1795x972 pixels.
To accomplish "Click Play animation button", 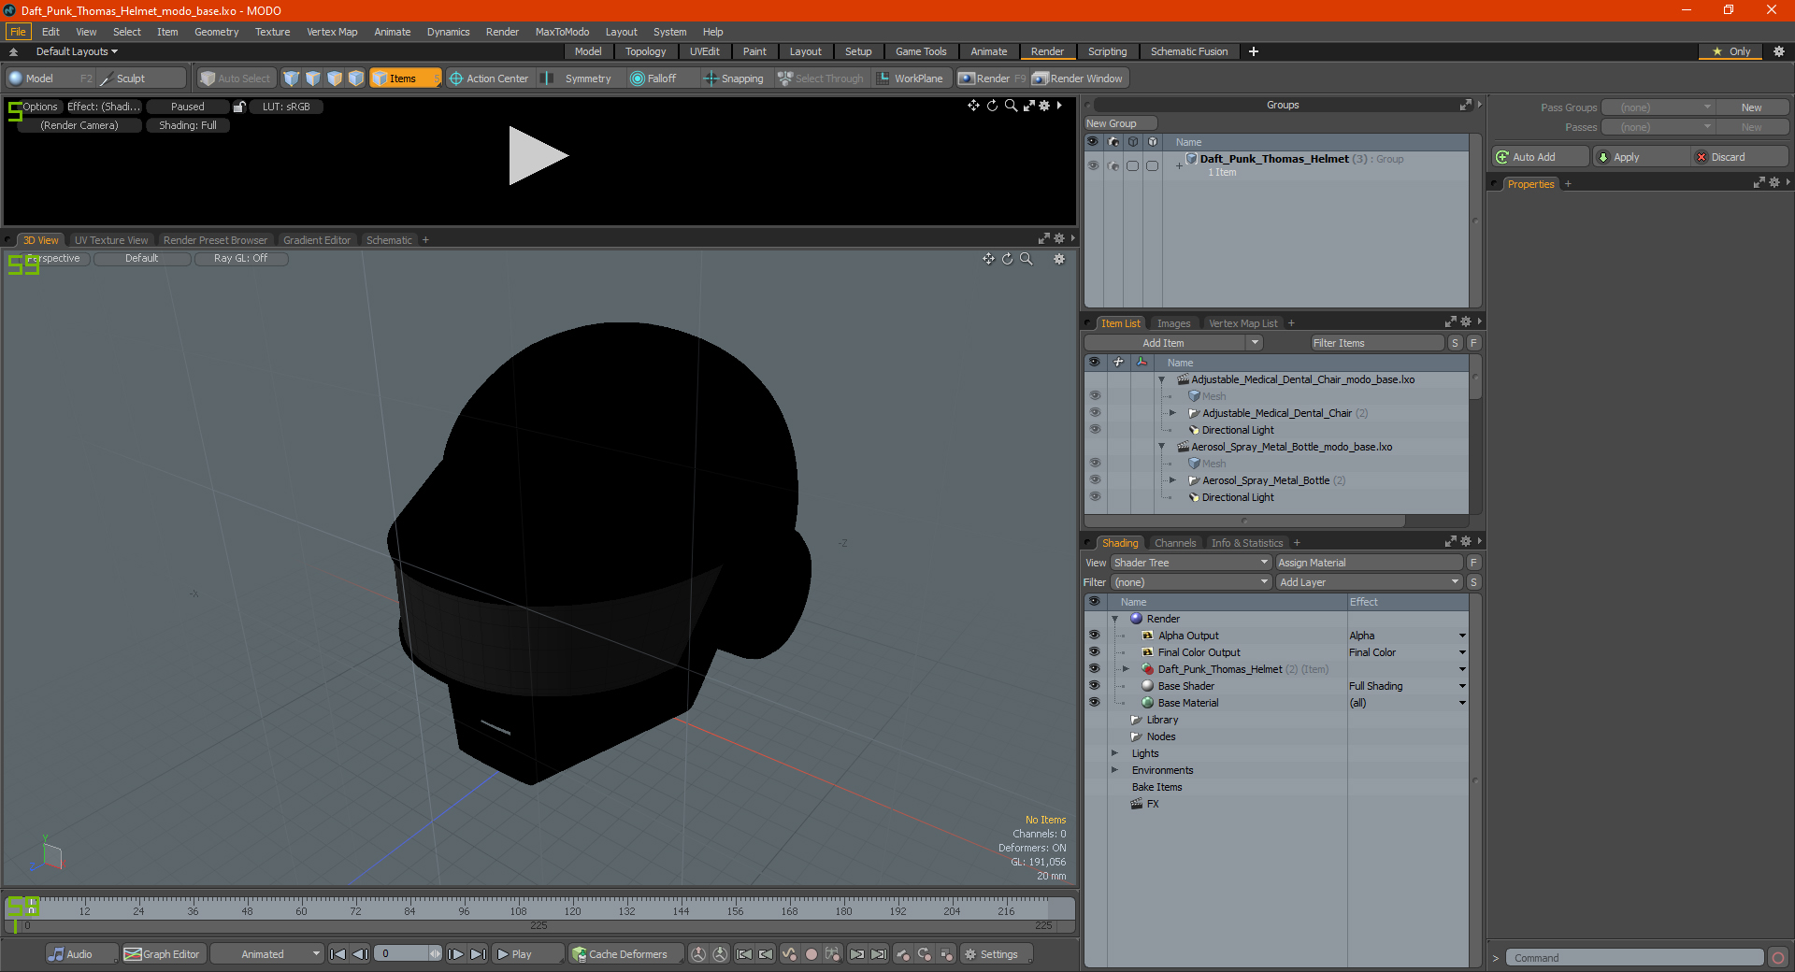I will click(x=527, y=954).
